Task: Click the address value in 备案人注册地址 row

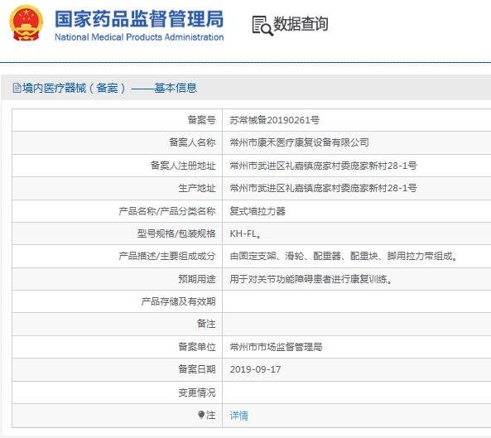Action: [x=323, y=166]
